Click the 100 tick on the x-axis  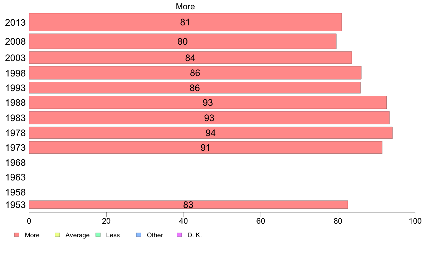click(415, 220)
